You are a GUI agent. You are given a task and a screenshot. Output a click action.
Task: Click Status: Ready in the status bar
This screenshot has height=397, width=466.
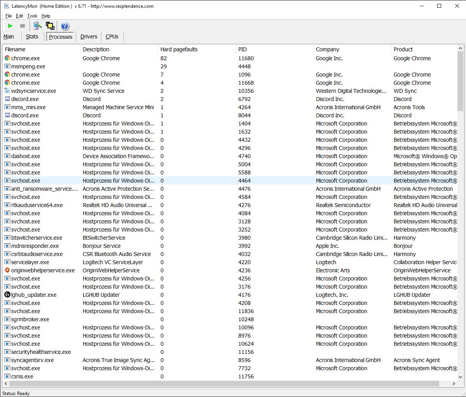click(x=16, y=393)
